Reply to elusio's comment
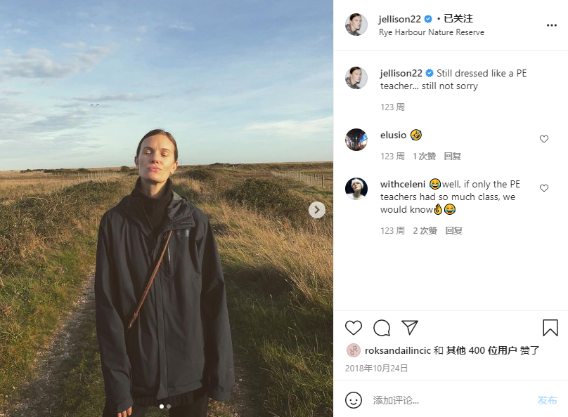The height and width of the screenshot is (417, 568). point(452,157)
